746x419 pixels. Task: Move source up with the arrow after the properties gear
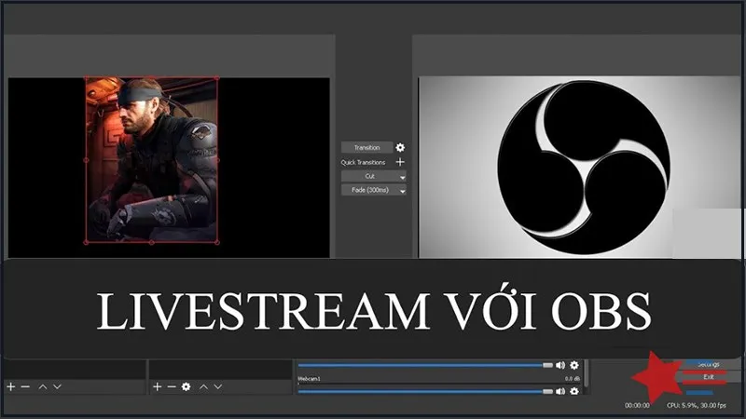coord(203,386)
